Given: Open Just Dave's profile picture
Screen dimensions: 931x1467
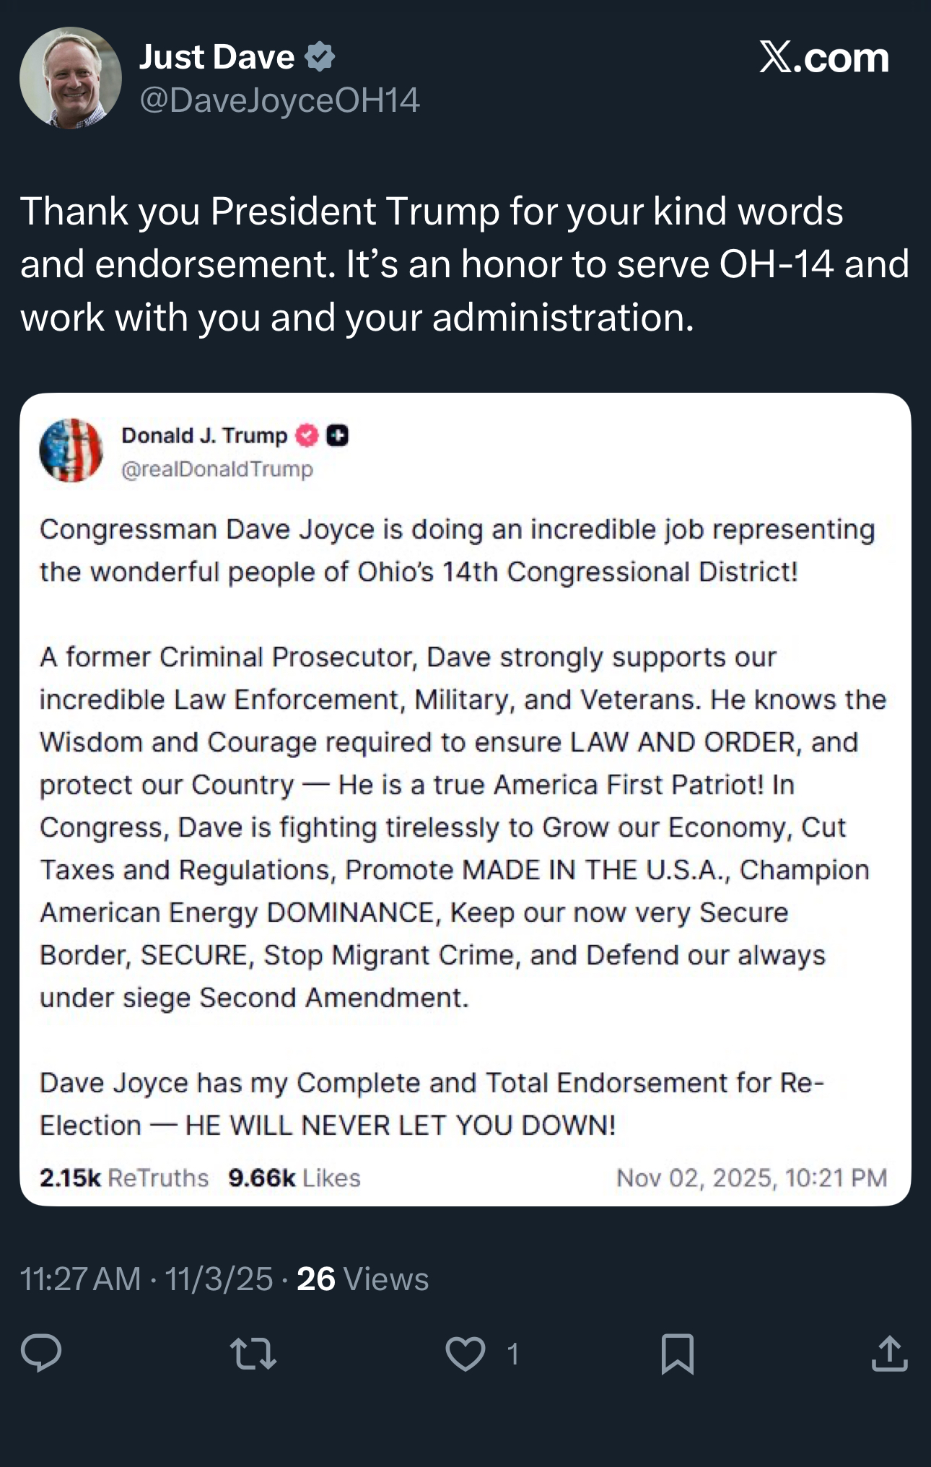Looking at the screenshot, I should (71, 78).
